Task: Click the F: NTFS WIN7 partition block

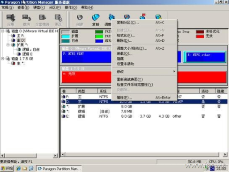Action: point(86,57)
